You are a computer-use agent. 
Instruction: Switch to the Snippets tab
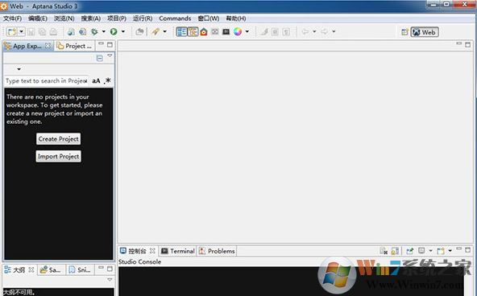80,269
